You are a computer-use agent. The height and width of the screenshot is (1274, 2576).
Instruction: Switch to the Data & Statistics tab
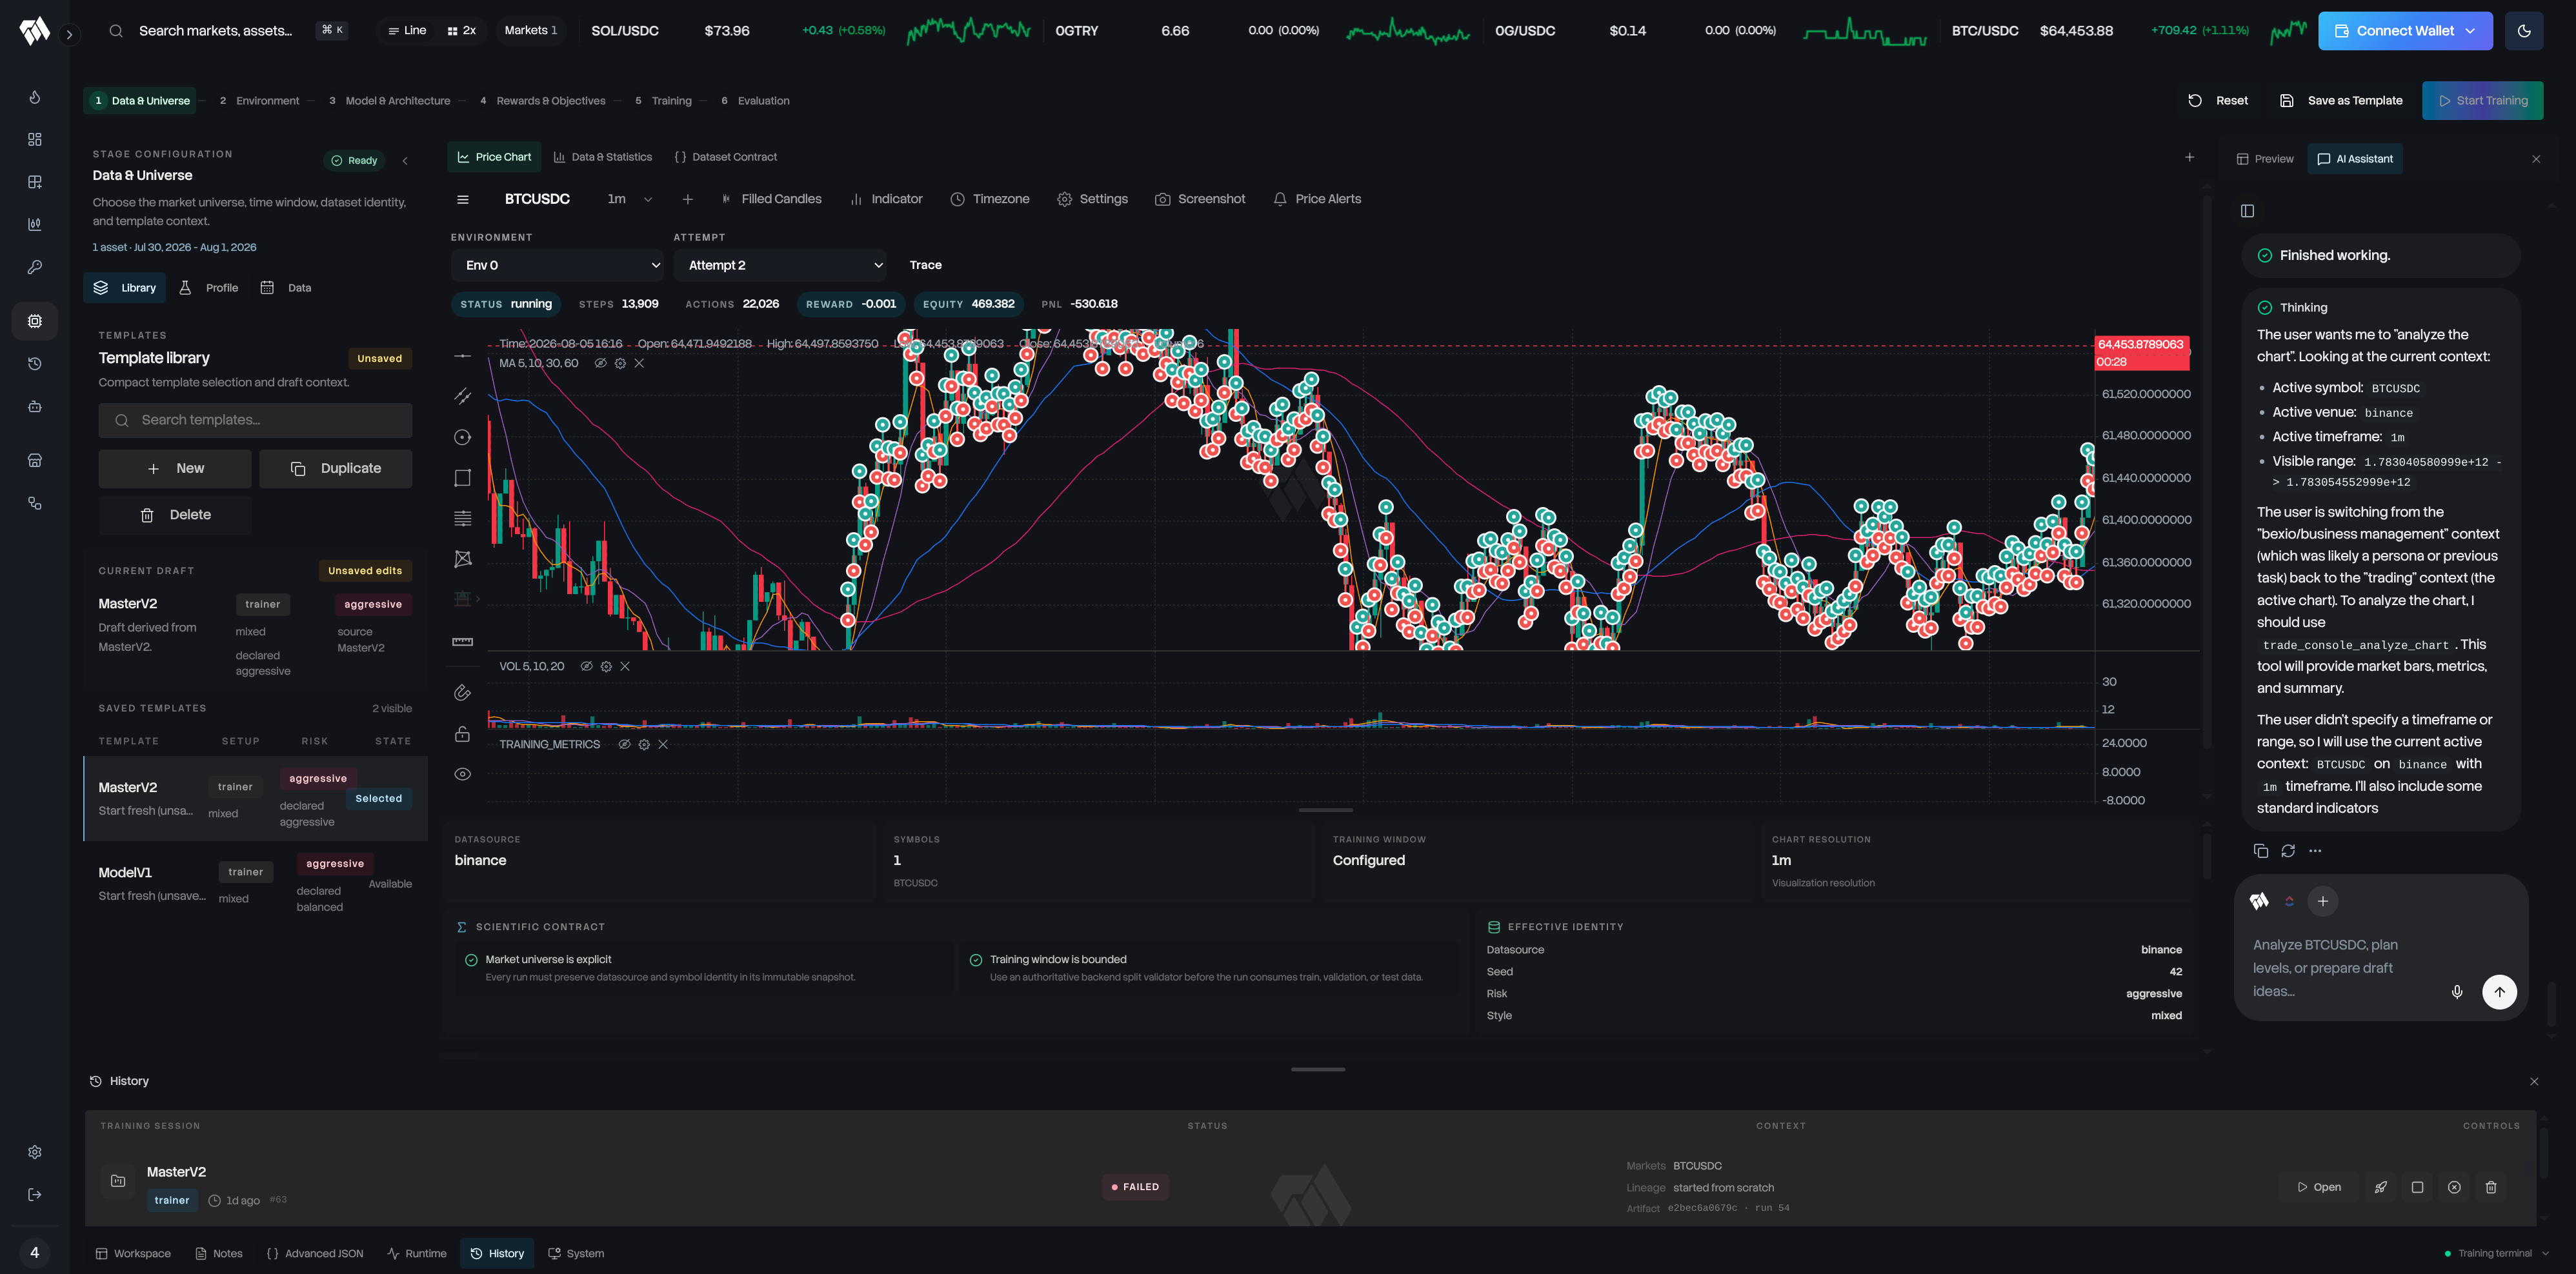[x=603, y=157]
